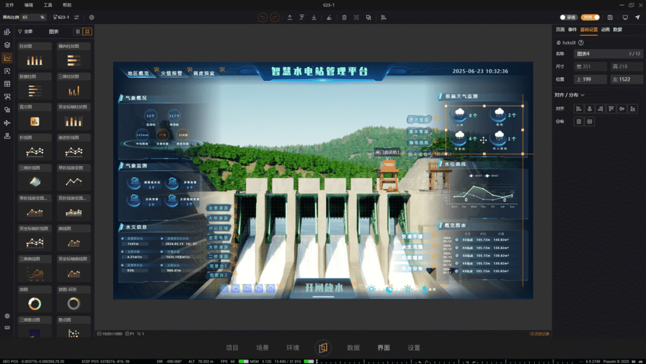Viewport: 646px width, 364px height.
Task: Click the ungroup icon in top toolbar
Action: 368,17
